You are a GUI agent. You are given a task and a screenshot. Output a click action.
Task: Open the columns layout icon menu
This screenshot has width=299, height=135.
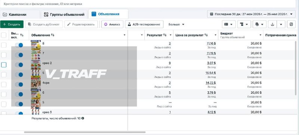click(229, 24)
